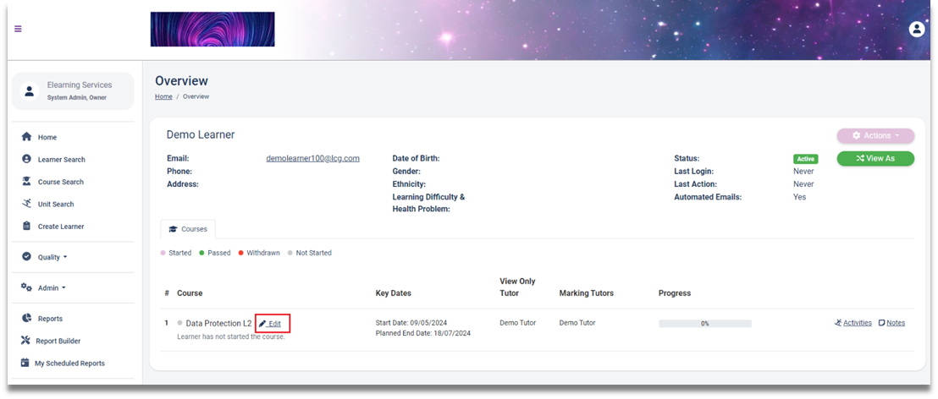Image resolution: width=938 pixels, height=399 pixels.
Task: Open Unit Search in the sidebar
Action: [x=56, y=205]
